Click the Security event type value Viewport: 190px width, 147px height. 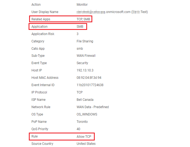(82, 63)
